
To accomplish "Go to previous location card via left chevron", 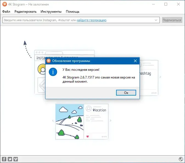I will [x=53, y=121].
